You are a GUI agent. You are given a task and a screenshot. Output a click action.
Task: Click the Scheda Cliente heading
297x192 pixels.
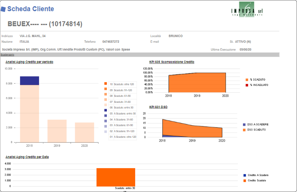pyautogui.click(x=31, y=9)
